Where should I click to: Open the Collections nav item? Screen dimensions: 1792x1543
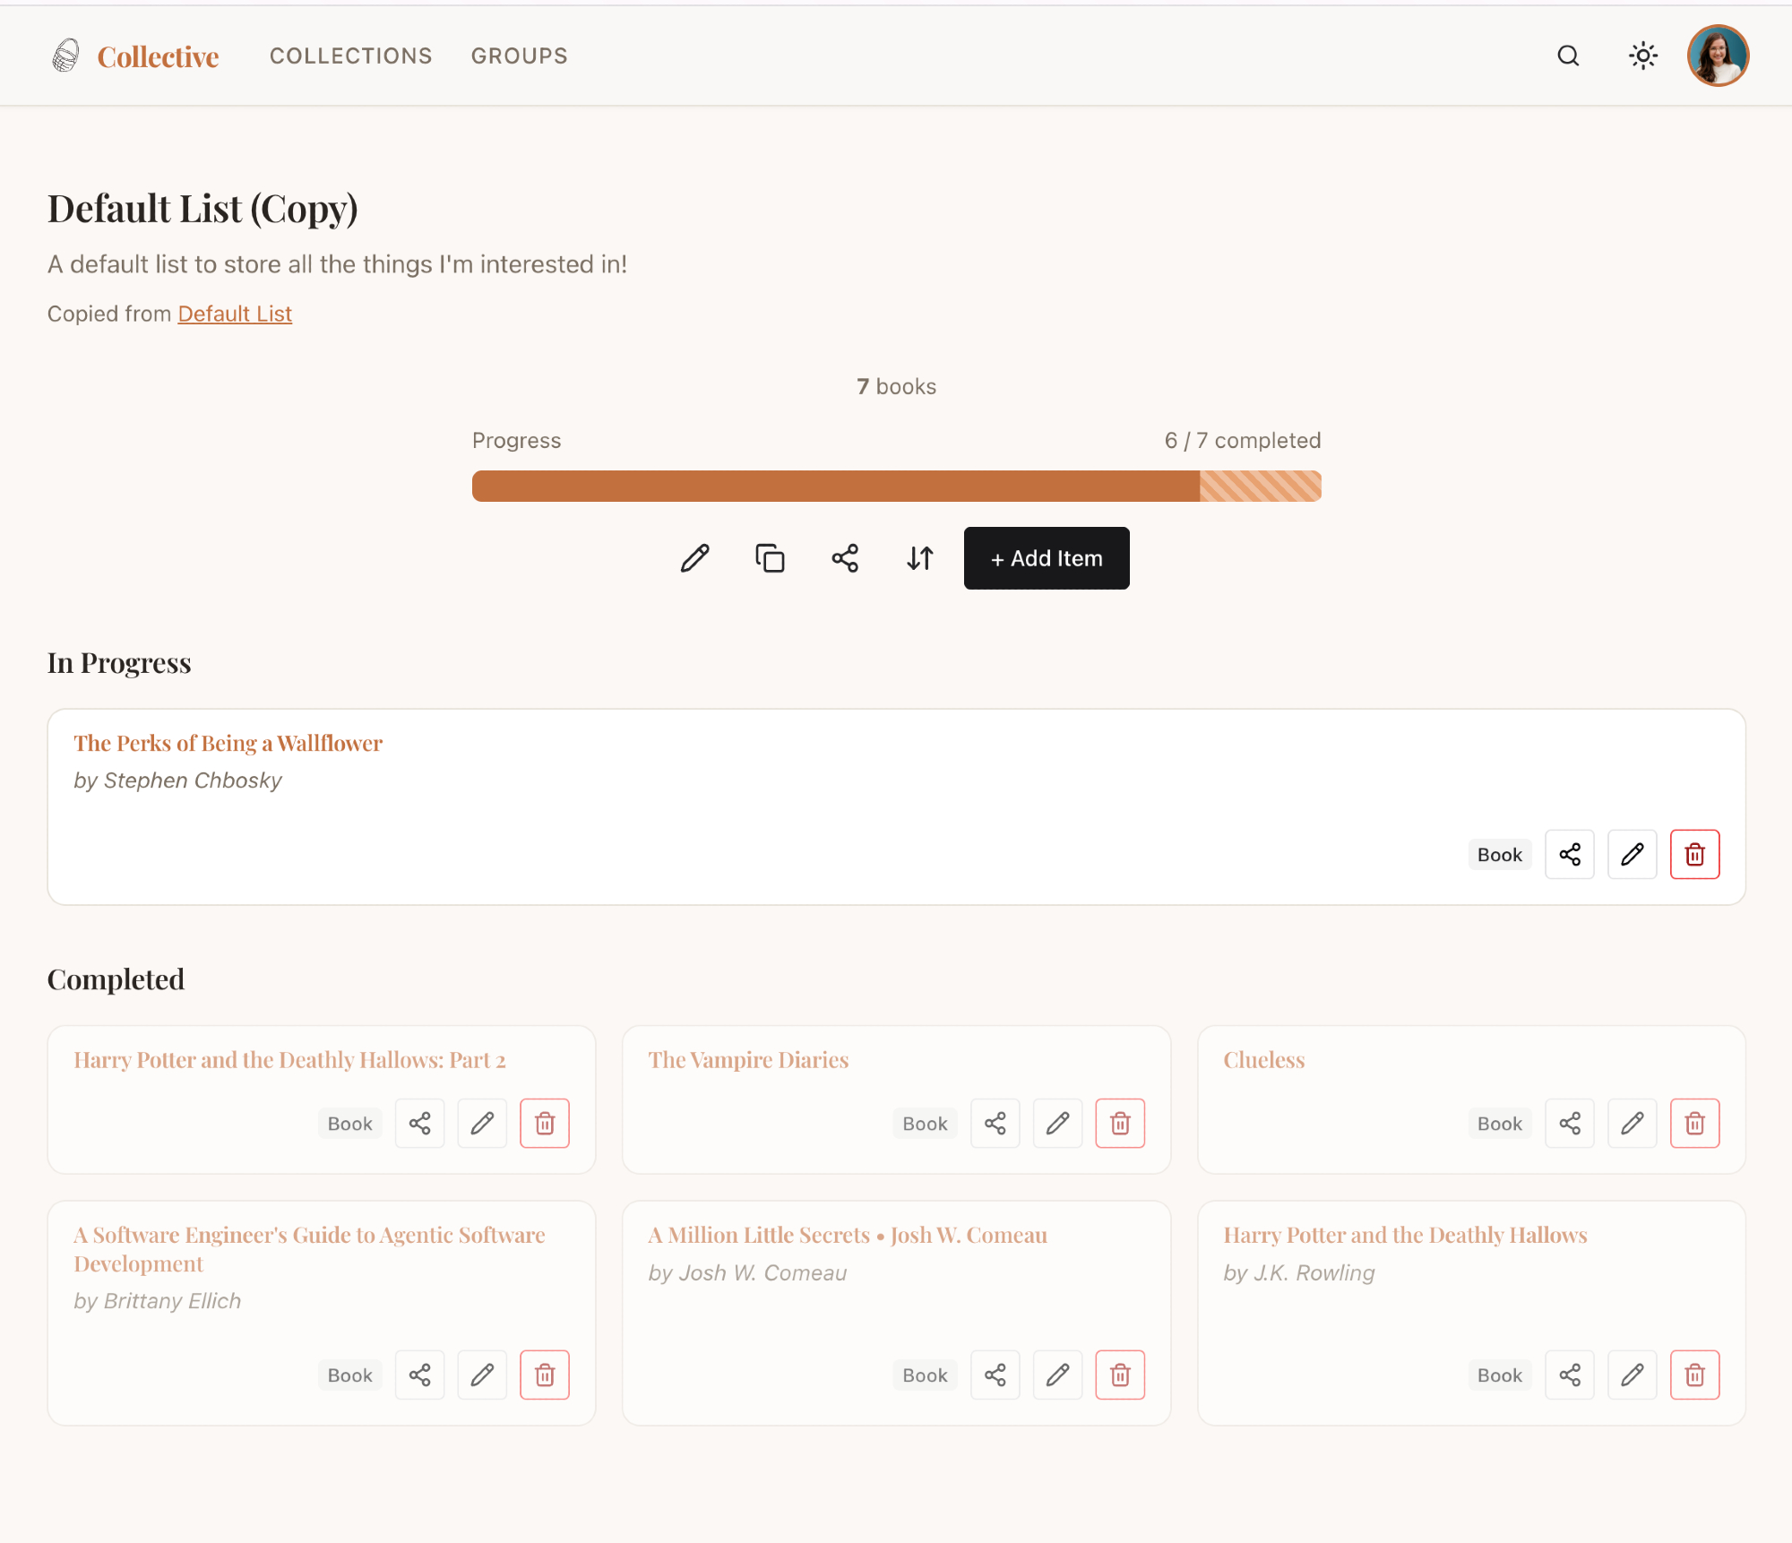click(350, 56)
